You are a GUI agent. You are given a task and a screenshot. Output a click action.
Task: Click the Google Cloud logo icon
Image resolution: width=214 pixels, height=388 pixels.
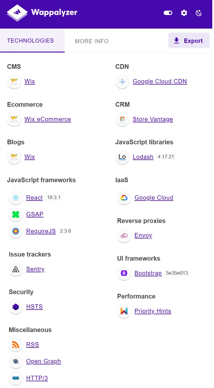[x=124, y=198]
